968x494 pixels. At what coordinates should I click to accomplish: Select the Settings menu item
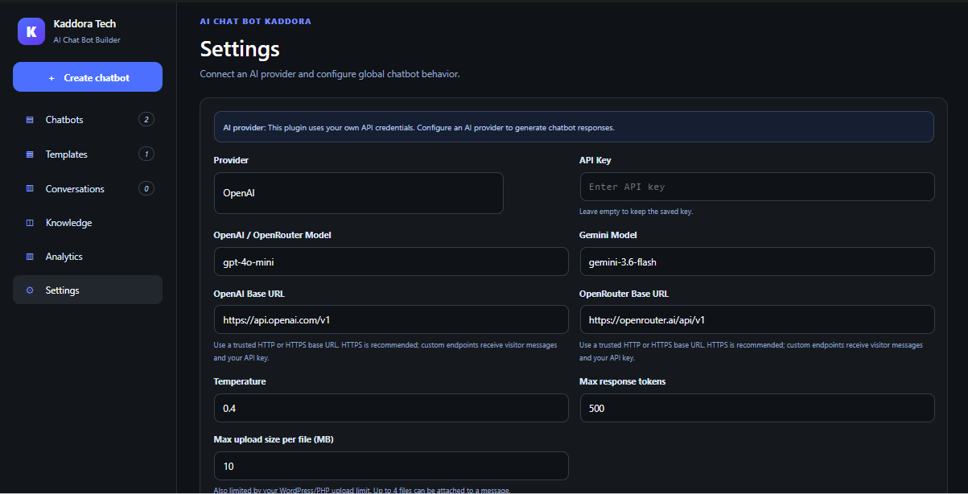coord(88,290)
